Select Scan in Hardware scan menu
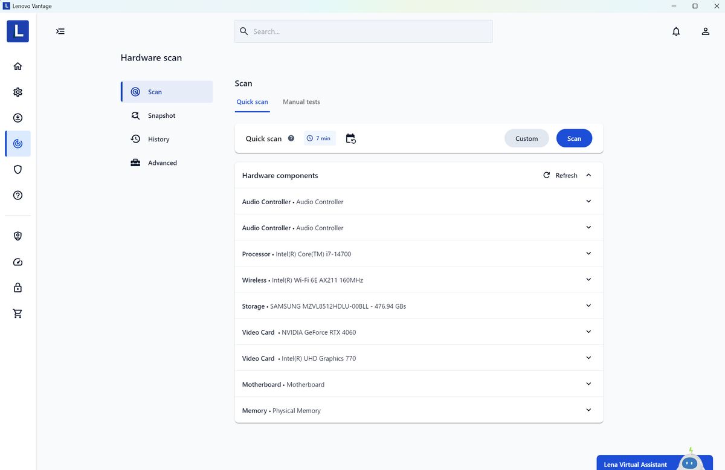Image resolution: width=725 pixels, height=470 pixels. pyautogui.click(x=167, y=92)
